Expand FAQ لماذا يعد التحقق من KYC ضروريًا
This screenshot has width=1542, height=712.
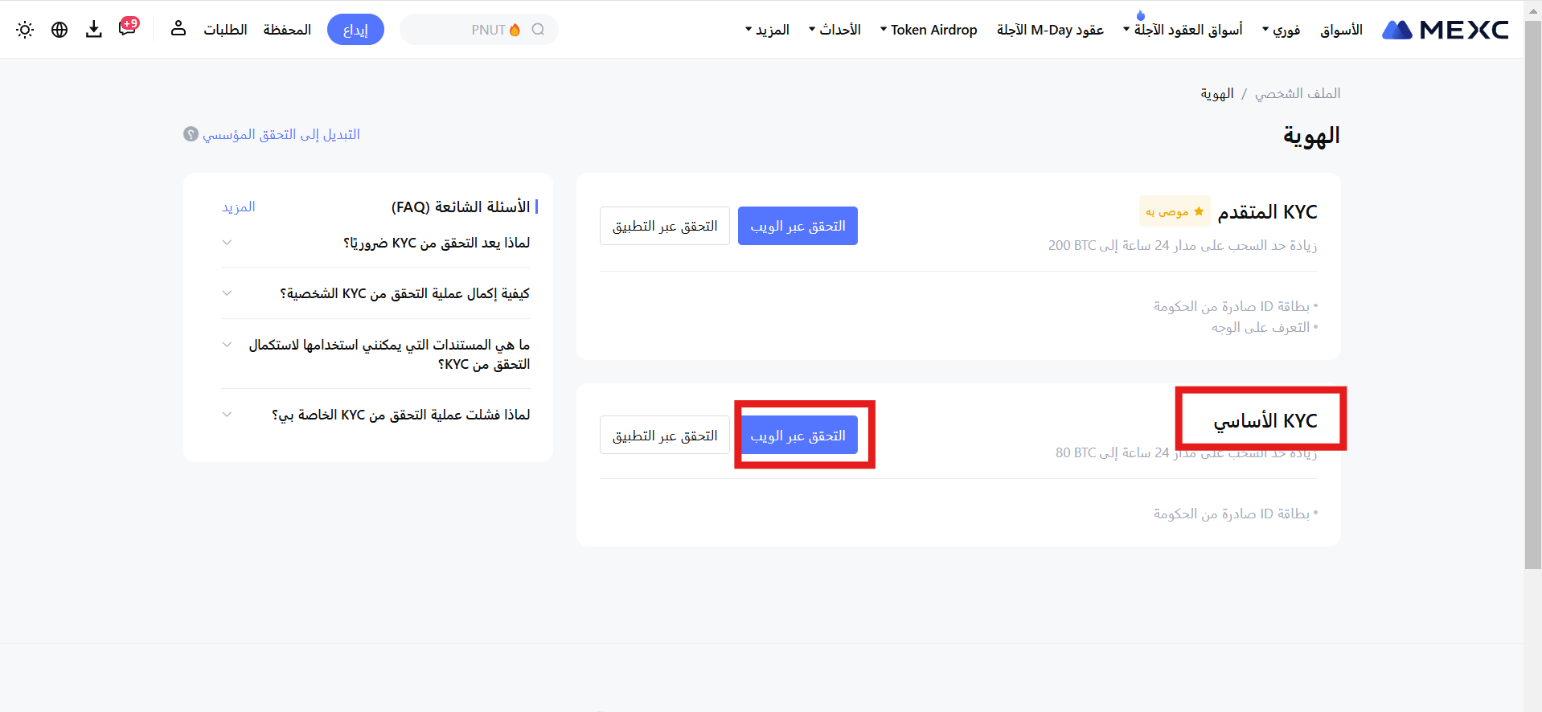[x=375, y=243]
